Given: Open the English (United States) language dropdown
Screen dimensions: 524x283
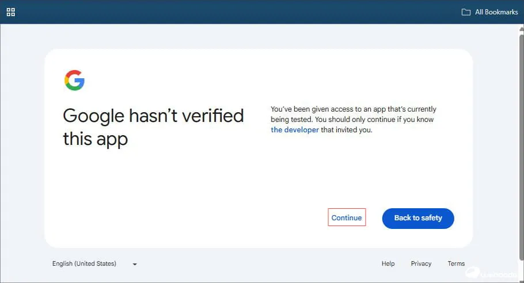Looking at the screenshot, I should 85,263.
